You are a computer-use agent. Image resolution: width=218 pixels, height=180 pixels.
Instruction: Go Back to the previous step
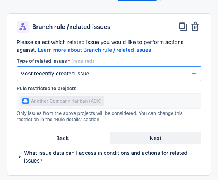click(62, 138)
